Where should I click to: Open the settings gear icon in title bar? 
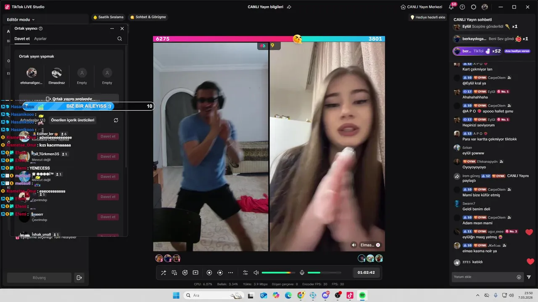474,7
